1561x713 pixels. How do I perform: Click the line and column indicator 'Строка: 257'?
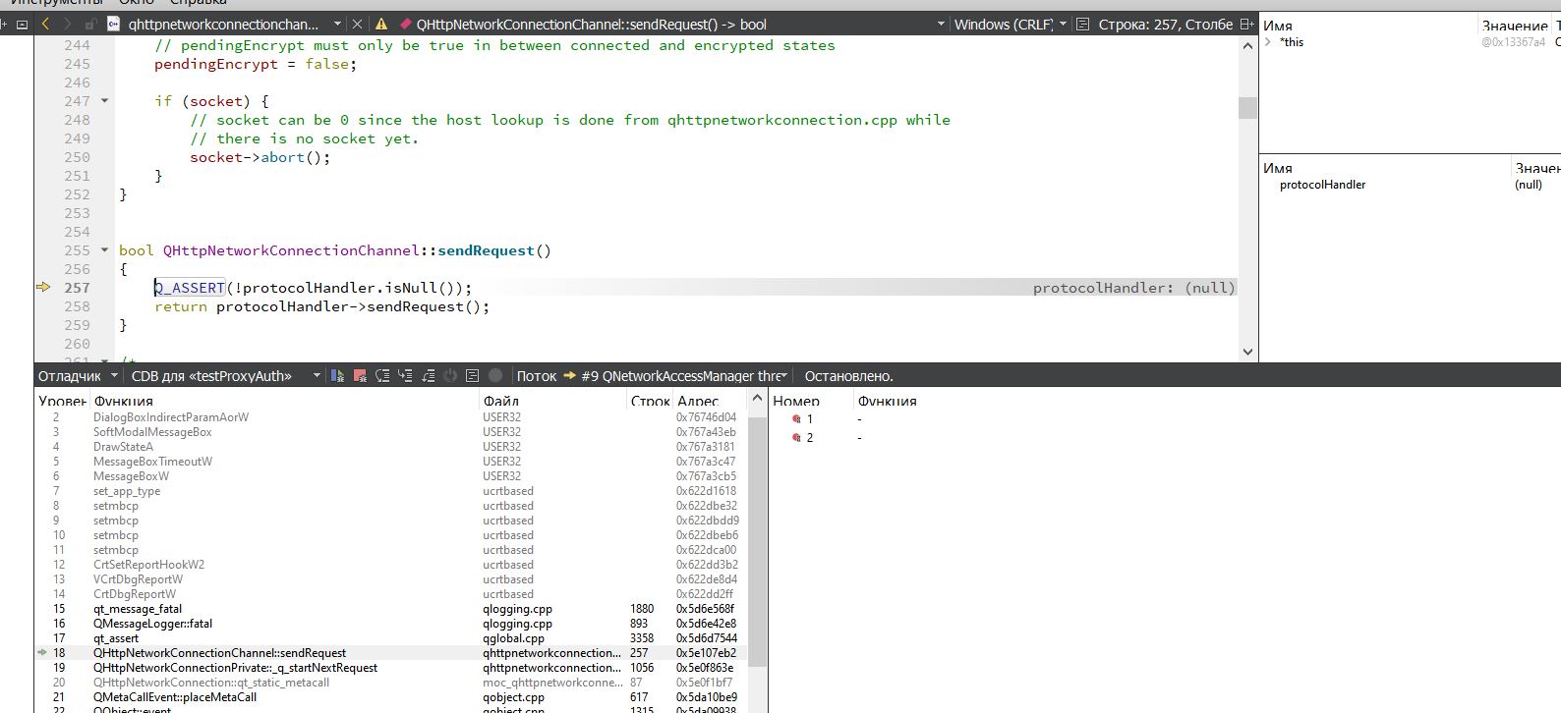click(x=1165, y=24)
